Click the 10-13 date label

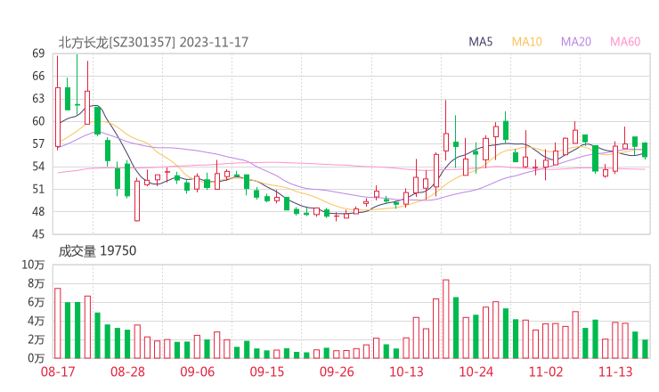tap(406, 372)
